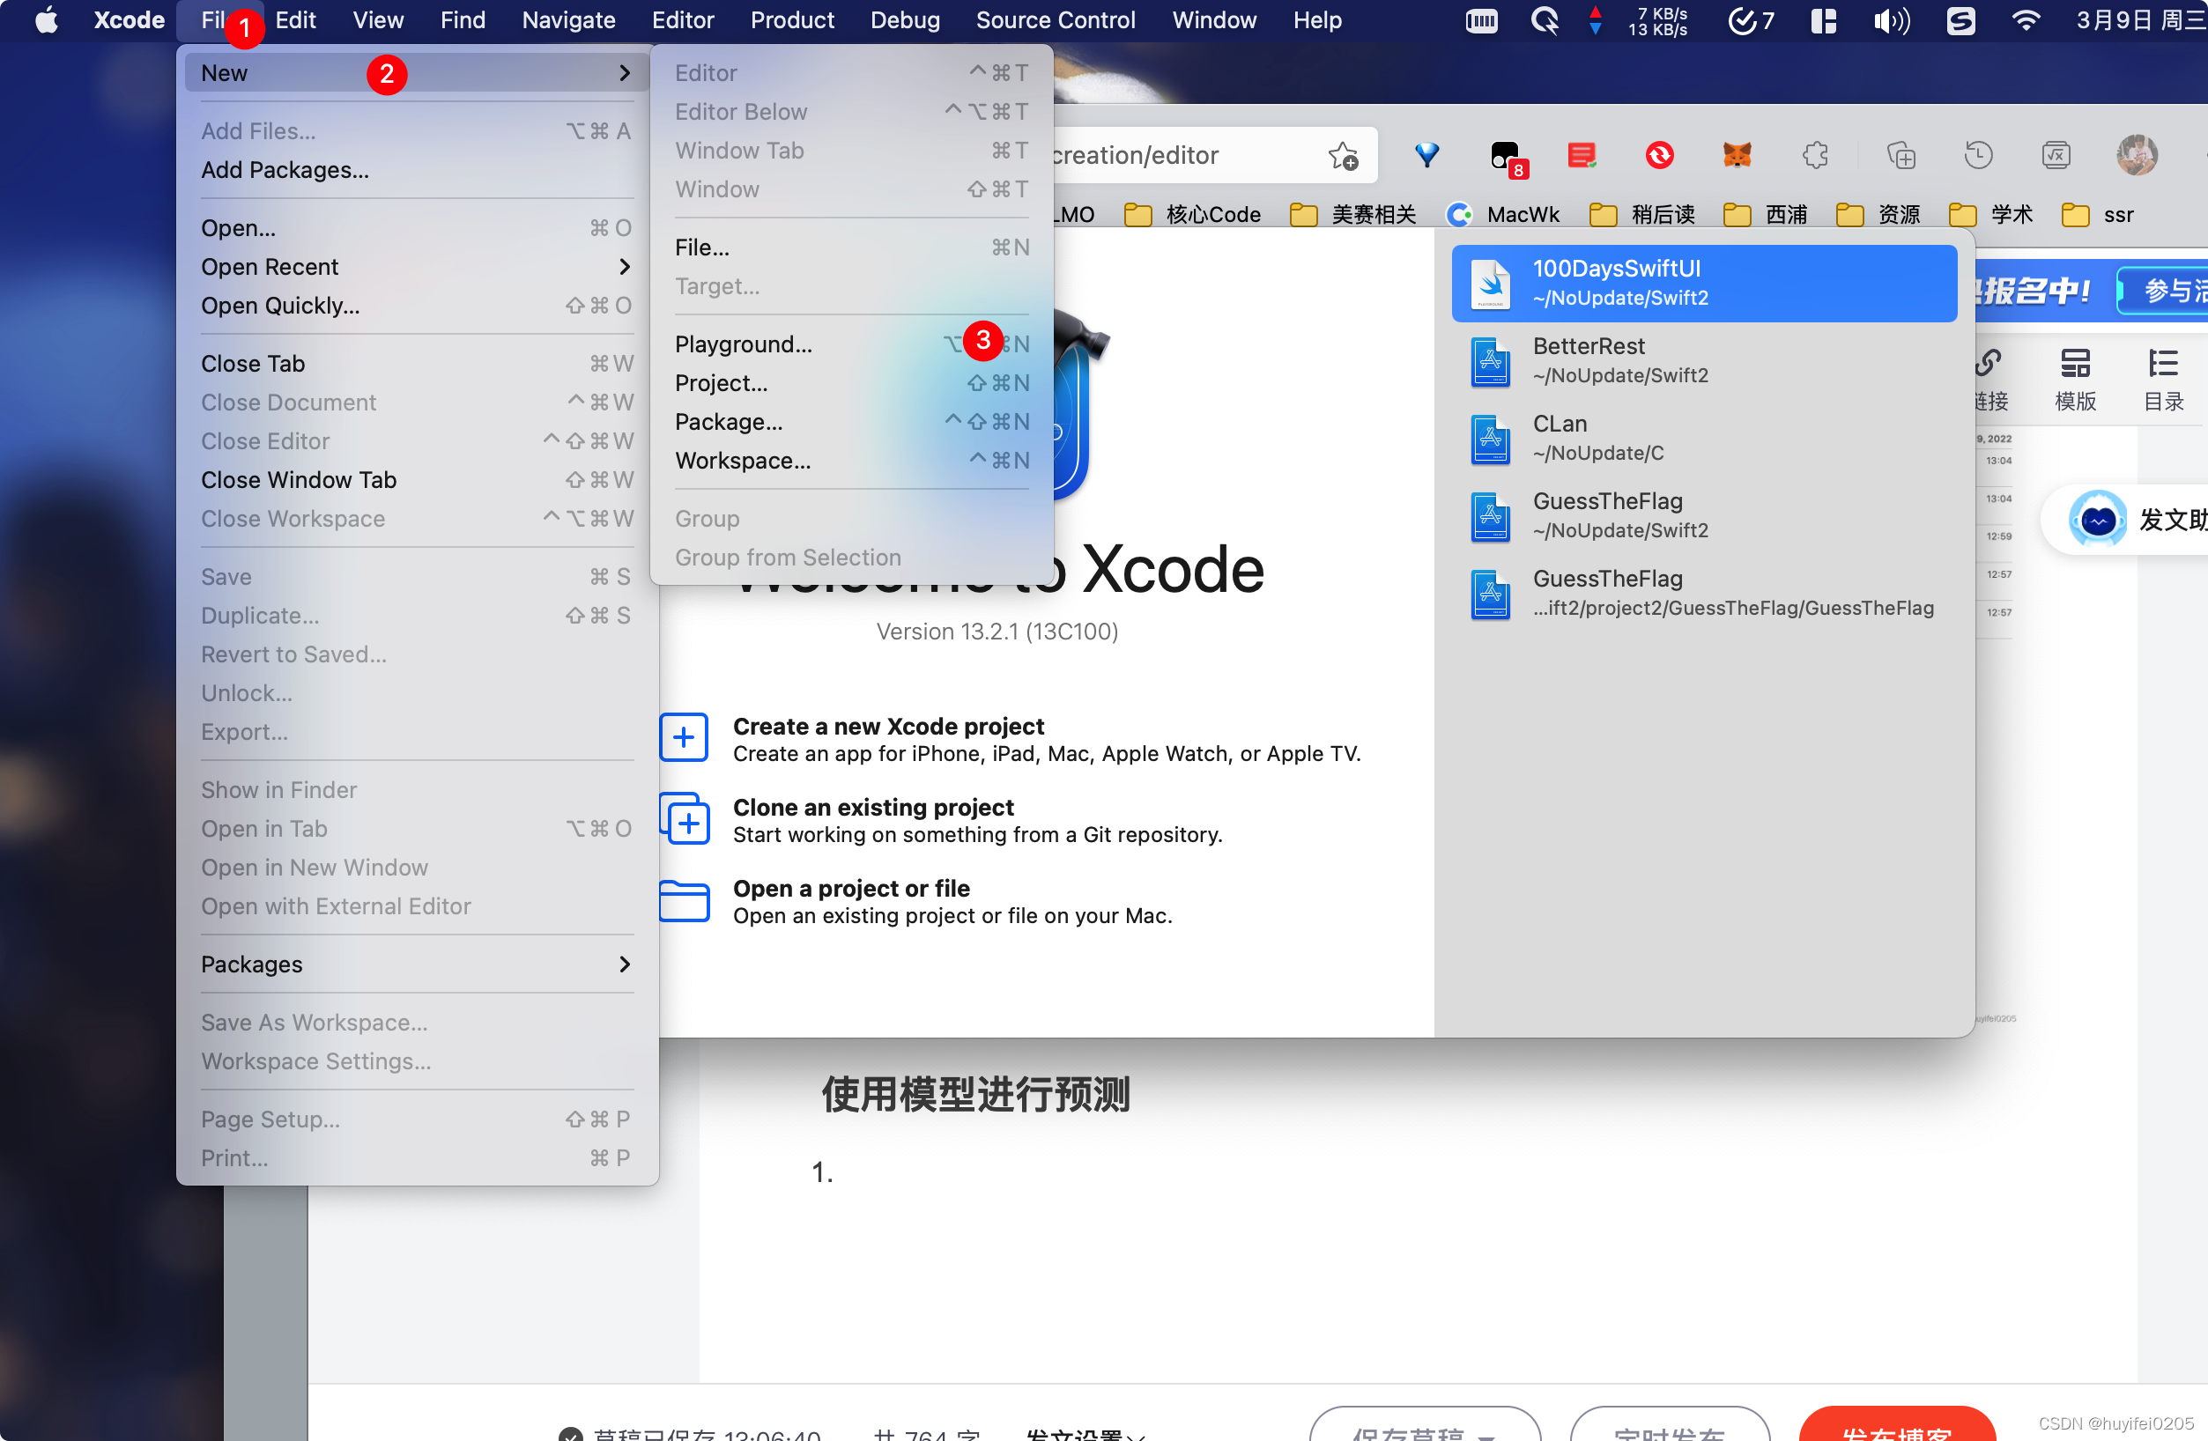Click Clone an existing project text
Image resolution: width=2208 pixels, height=1441 pixels.
coord(873,808)
